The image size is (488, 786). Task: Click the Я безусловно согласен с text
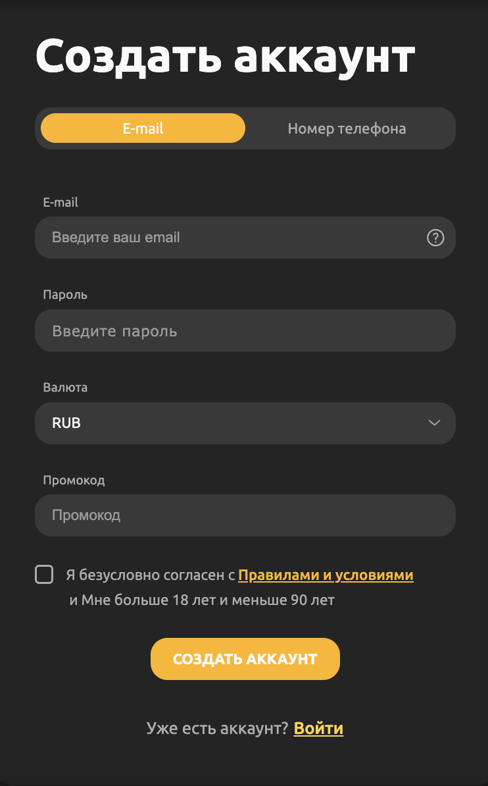[150, 575]
